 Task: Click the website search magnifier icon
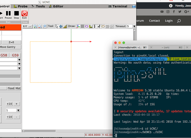click(179, 21)
